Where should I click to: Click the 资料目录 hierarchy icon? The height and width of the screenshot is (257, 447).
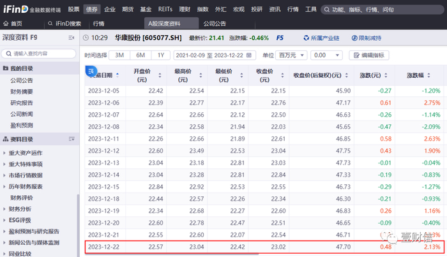coord(5,139)
